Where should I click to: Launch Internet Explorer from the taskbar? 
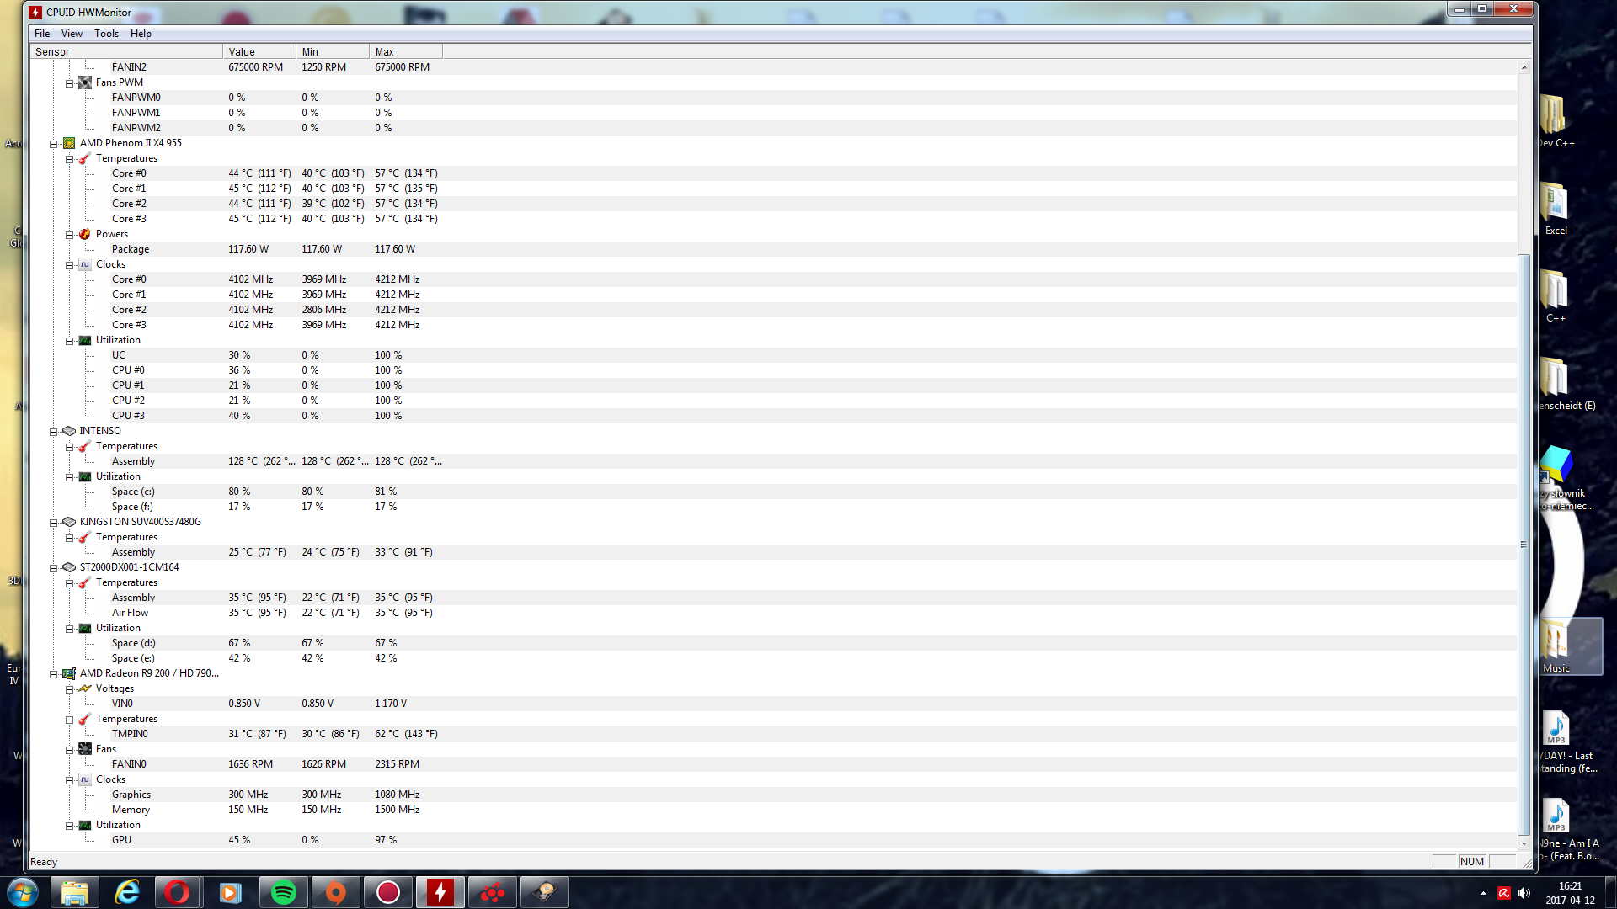click(127, 892)
